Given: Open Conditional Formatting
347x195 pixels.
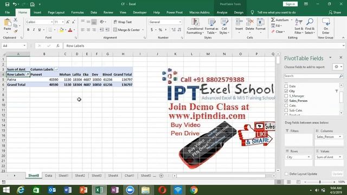Looking at the screenshot, I should click(195, 27).
